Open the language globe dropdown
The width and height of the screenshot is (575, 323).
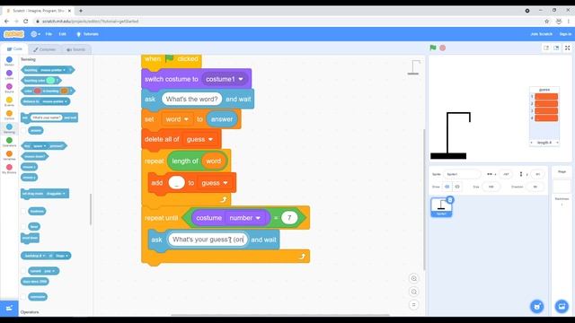pyautogui.click(x=35, y=34)
